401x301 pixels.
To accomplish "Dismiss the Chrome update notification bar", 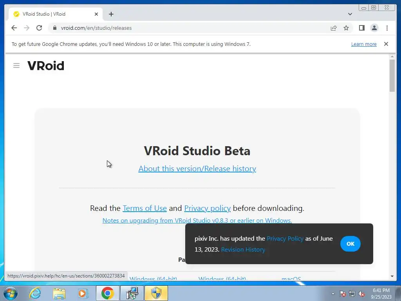I will click(x=386, y=44).
